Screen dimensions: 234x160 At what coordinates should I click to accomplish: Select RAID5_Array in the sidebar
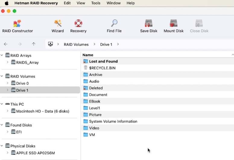(x=27, y=62)
